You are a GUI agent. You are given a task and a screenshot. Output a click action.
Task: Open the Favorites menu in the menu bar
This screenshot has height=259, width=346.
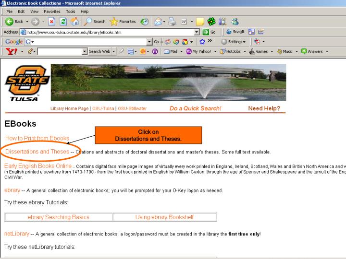52,12
